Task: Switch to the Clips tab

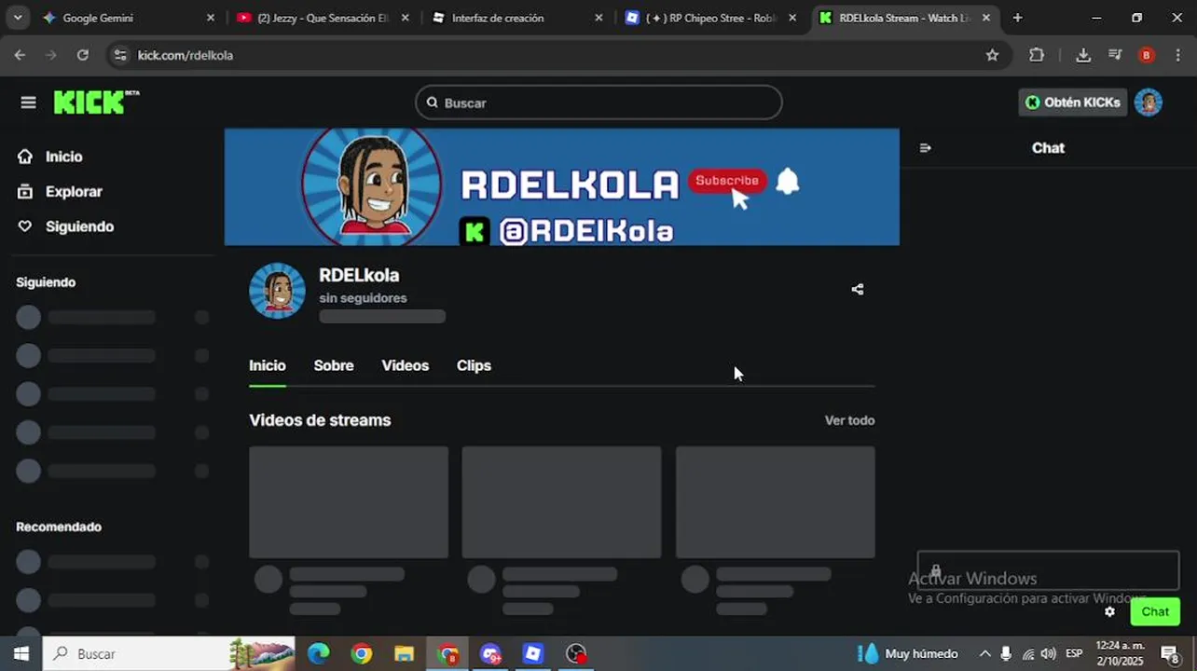Action: pos(474,365)
